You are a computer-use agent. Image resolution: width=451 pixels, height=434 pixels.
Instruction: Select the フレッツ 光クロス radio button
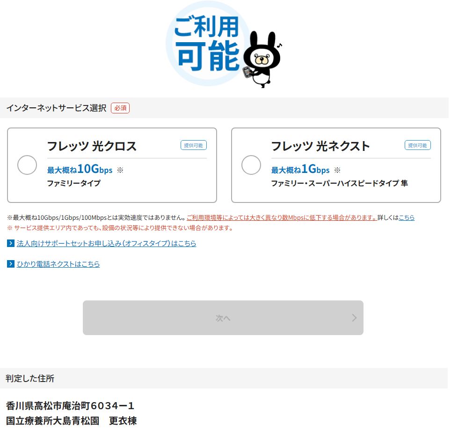coord(27,165)
